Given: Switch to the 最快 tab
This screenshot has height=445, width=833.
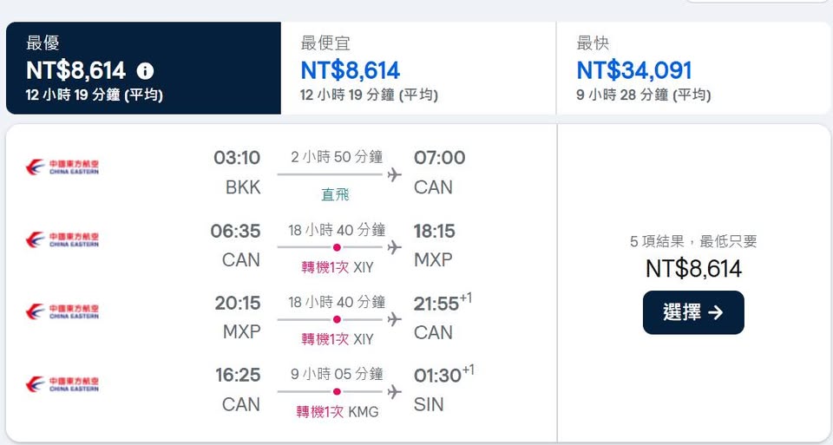Looking at the screenshot, I should (x=693, y=69).
